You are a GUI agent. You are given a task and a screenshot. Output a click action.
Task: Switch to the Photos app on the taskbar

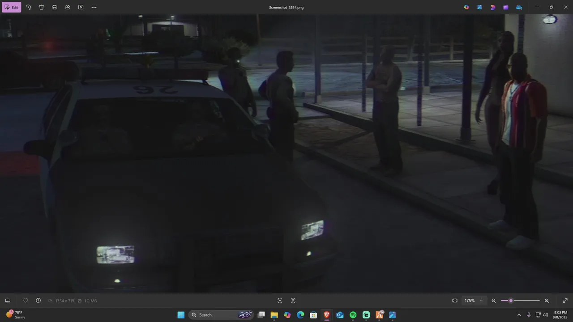[x=393, y=315]
